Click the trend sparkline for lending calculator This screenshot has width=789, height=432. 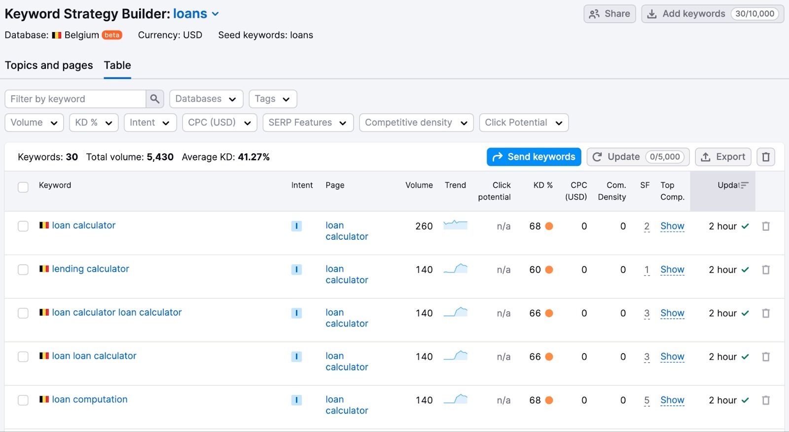[455, 268]
